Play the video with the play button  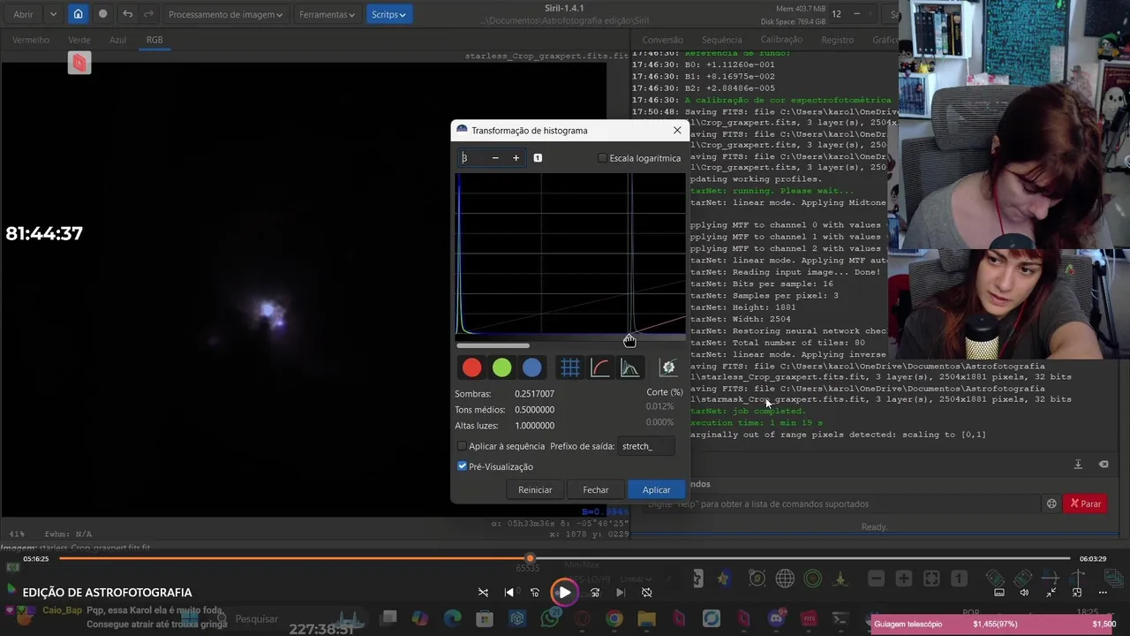[x=563, y=593]
